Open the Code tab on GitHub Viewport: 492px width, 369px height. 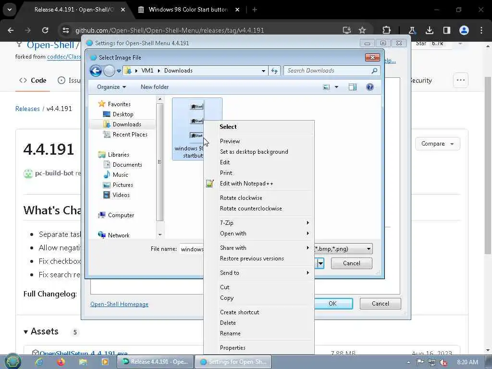coord(33,80)
